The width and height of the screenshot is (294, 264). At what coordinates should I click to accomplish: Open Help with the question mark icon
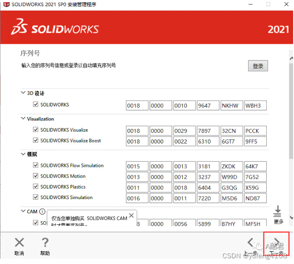pyautogui.click(x=45, y=242)
